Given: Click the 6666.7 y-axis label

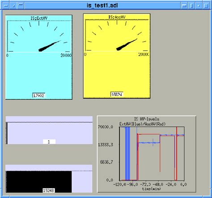Looking at the screenshot, I should click(106, 162).
